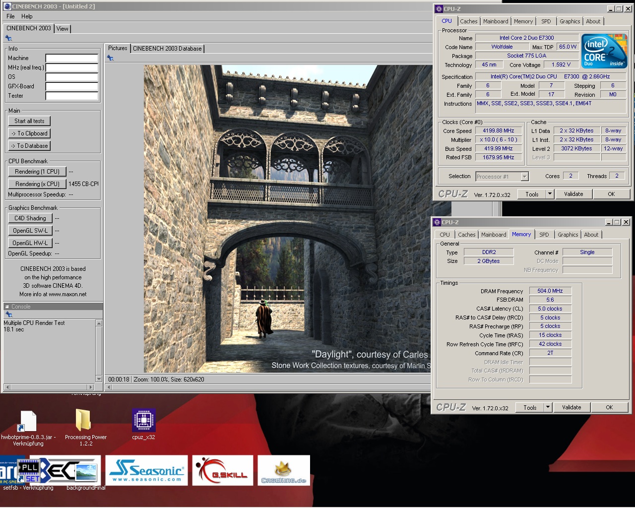Open the SPD tab in top CPU-Z window
Image resolution: width=635 pixels, height=508 pixels.
pos(546,21)
